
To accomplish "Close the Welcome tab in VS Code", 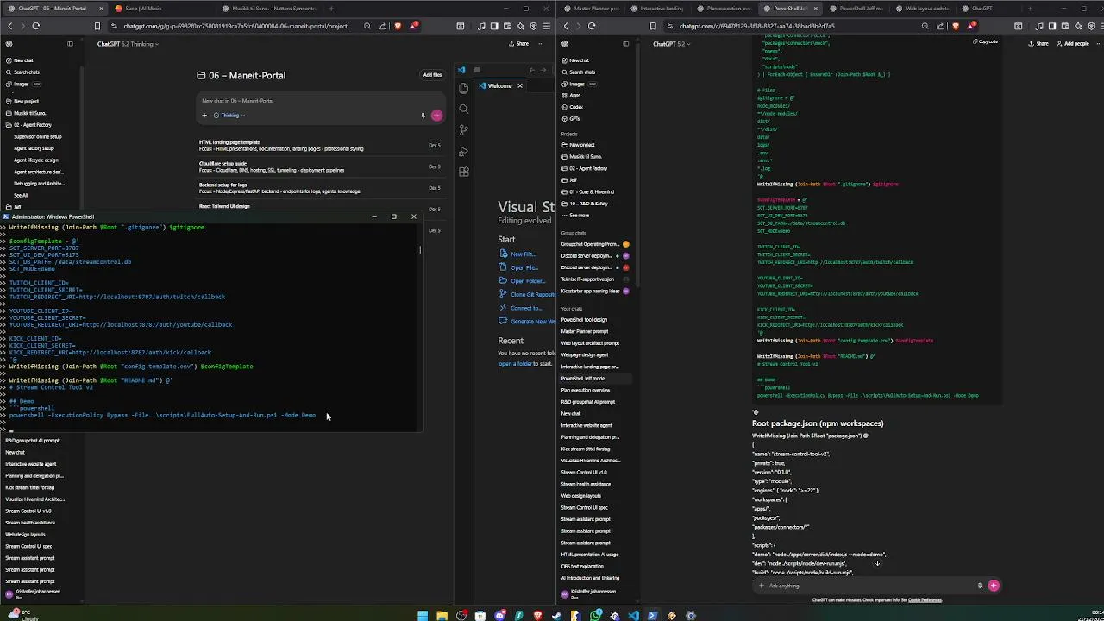I will tap(519, 86).
